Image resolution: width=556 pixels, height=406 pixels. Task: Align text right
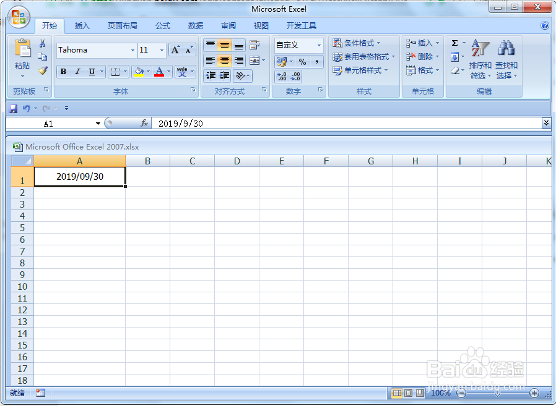(x=238, y=61)
